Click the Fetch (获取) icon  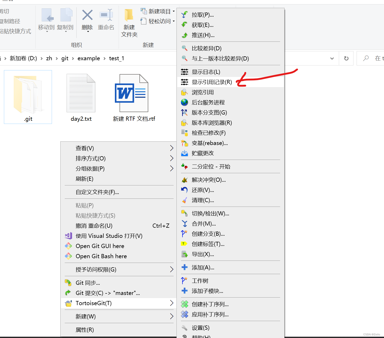click(185, 25)
